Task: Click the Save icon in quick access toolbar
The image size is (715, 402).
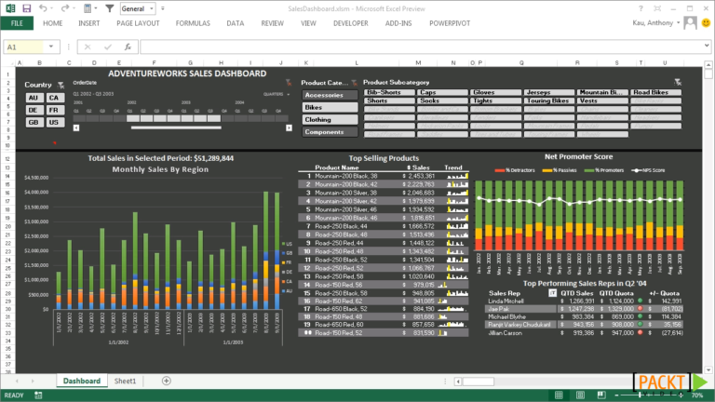Action: (x=27, y=8)
